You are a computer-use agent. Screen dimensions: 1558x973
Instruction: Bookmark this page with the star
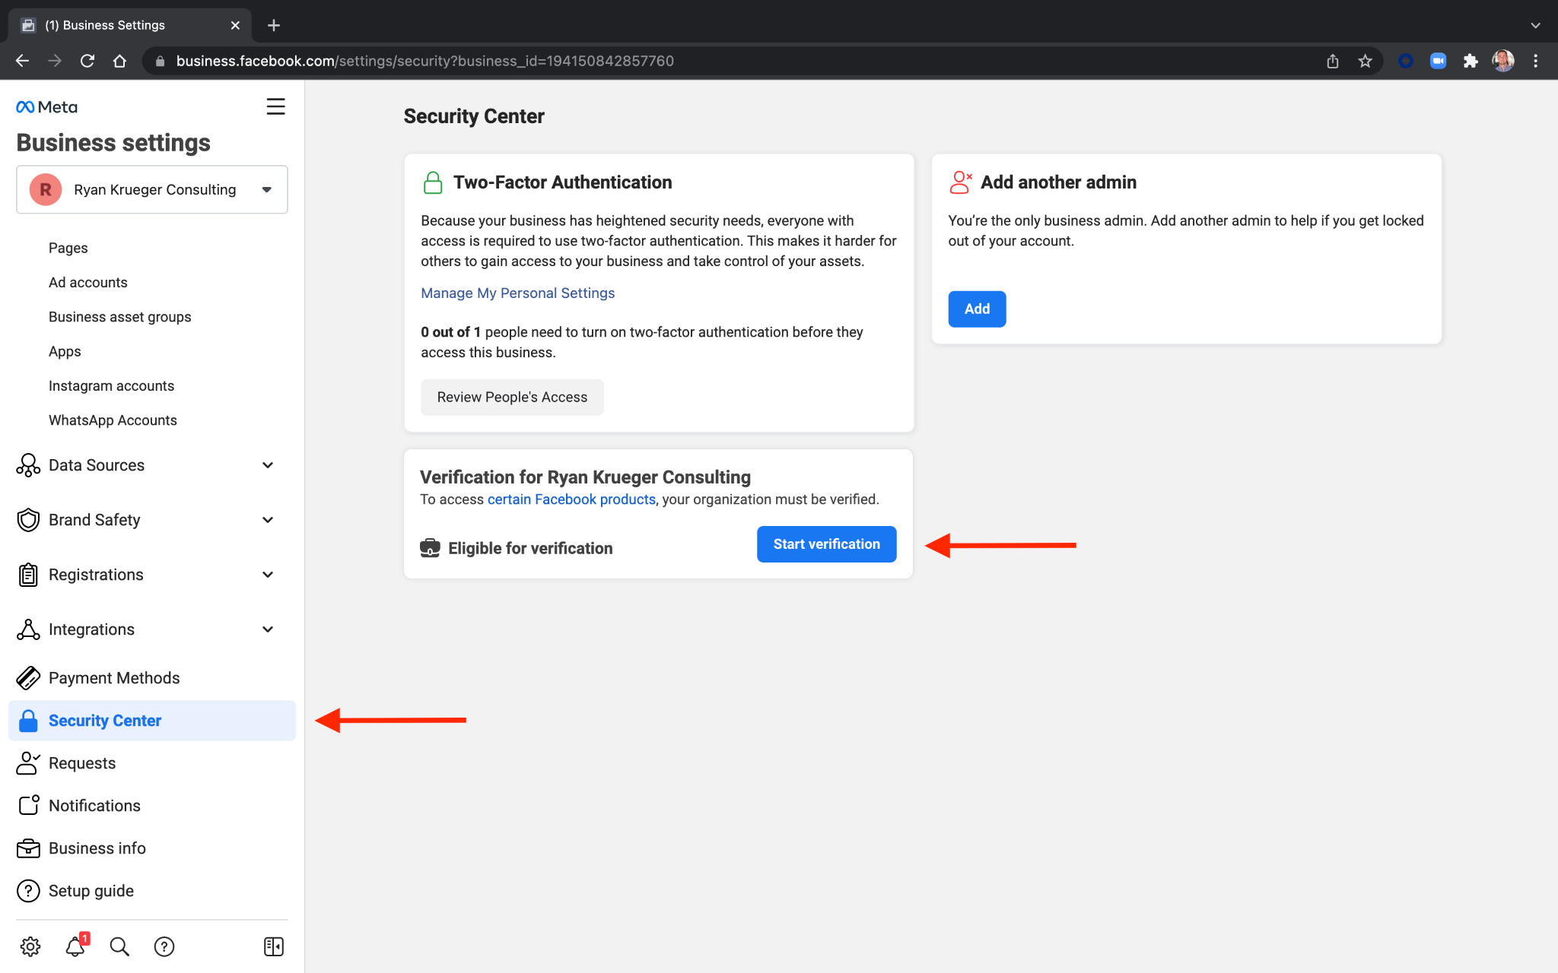click(x=1365, y=61)
